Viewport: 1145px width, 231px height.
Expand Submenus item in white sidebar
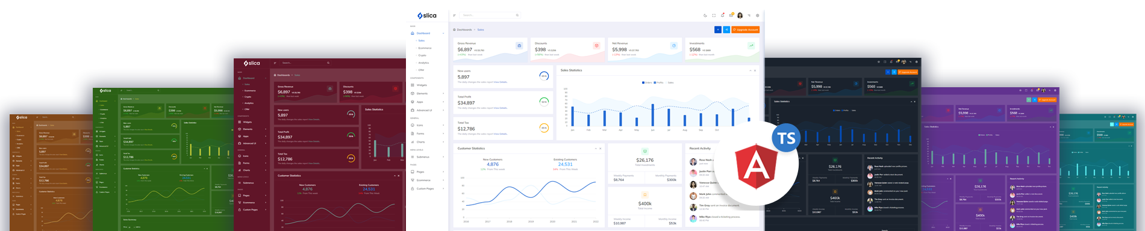pyautogui.click(x=428, y=157)
